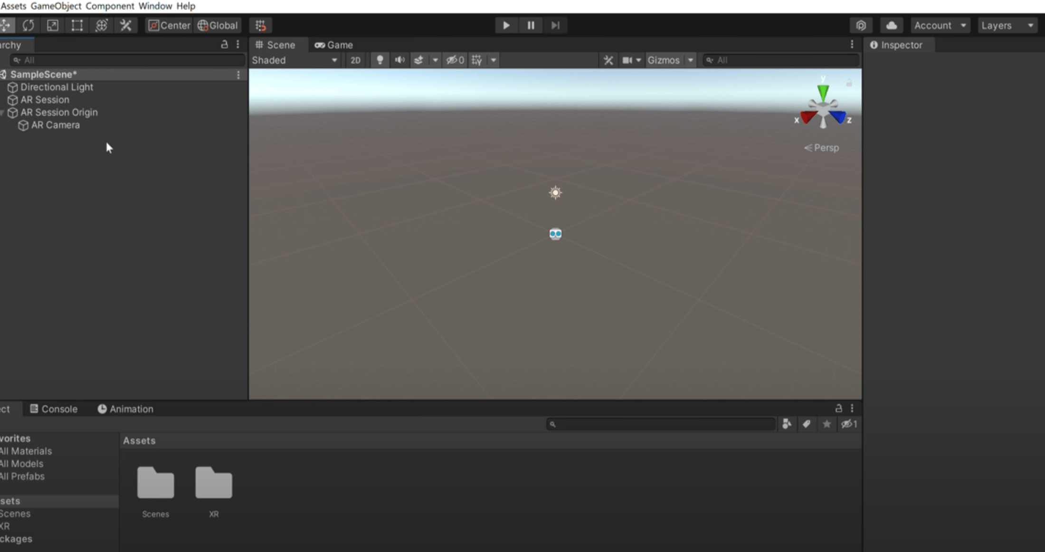
Task: Toggle handle rotation Global button
Action: point(218,25)
